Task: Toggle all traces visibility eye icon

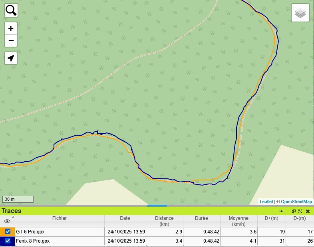Action: click(7, 221)
